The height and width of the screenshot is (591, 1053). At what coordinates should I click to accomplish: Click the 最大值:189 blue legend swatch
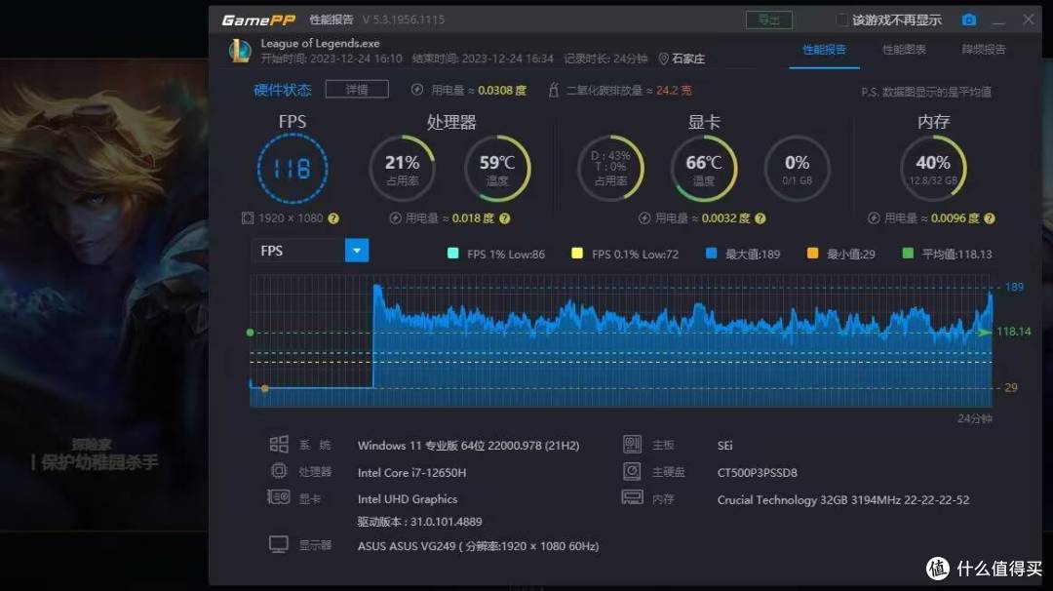(x=711, y=254)
